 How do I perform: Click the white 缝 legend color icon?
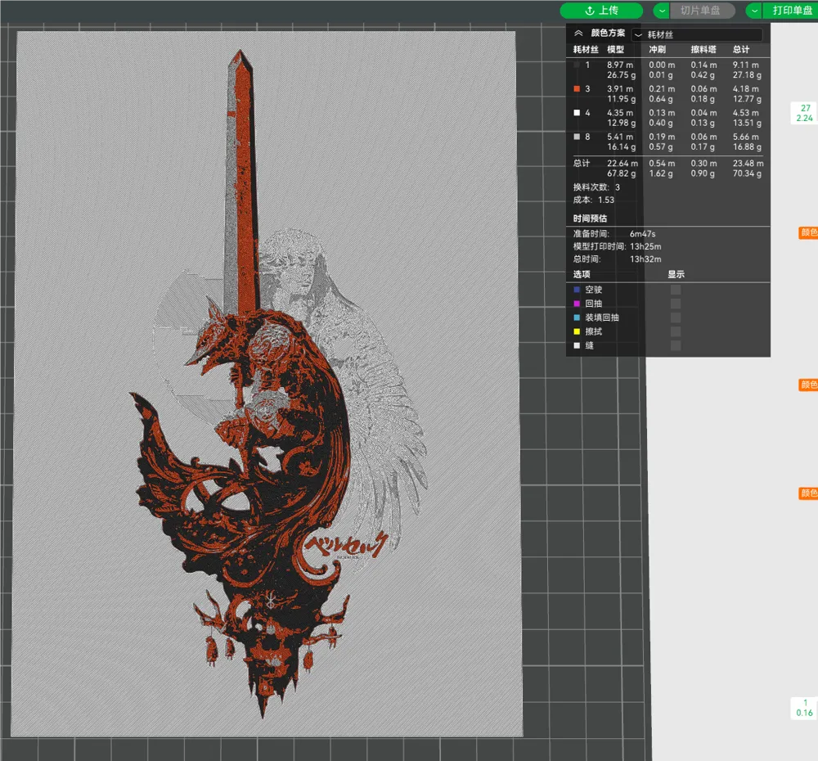[577, 345]
